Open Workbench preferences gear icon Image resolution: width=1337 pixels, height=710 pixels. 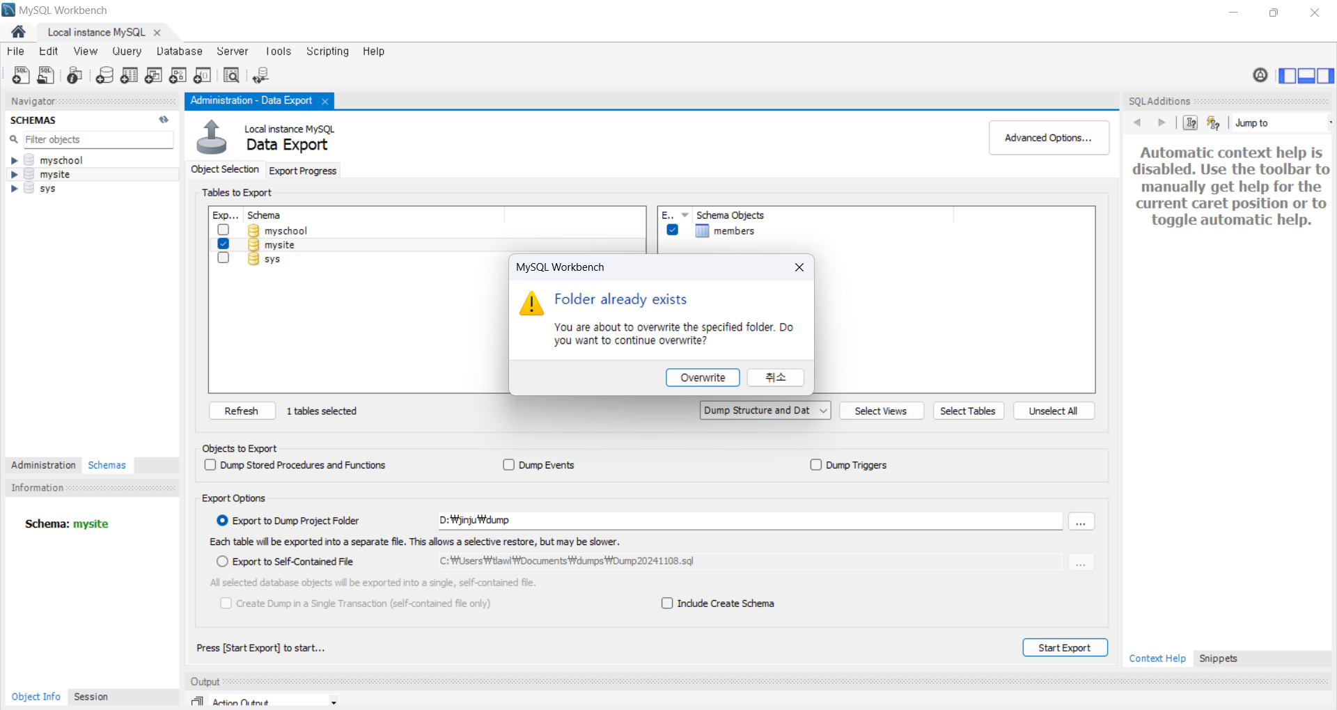point(1260,75)
